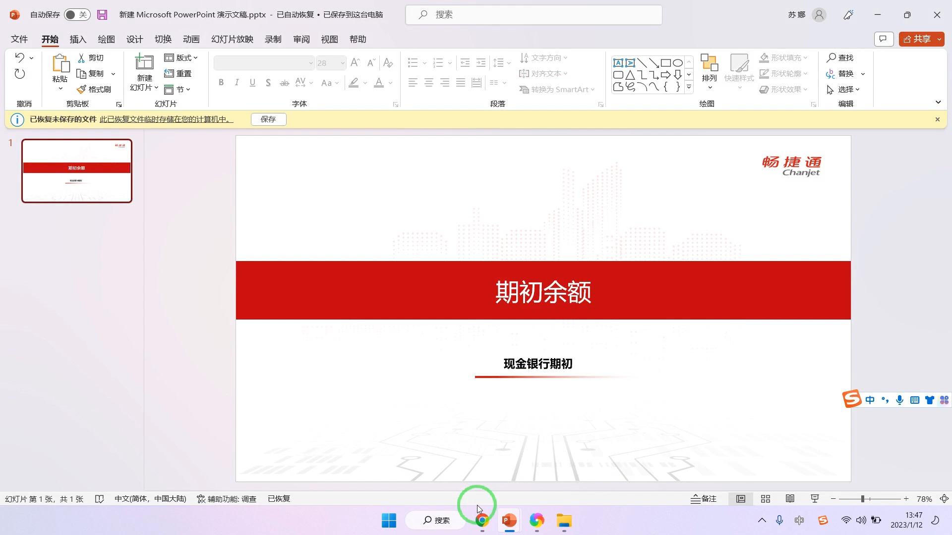
Task: Toggle bold formatting
Action: pyautogui.click(x=221, y=82)
